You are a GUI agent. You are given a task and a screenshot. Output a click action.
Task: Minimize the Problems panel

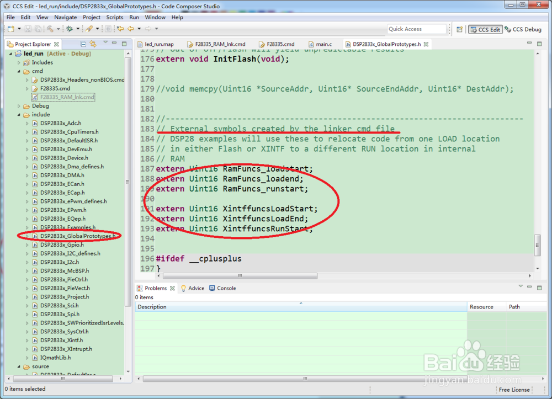pos(529,287)
